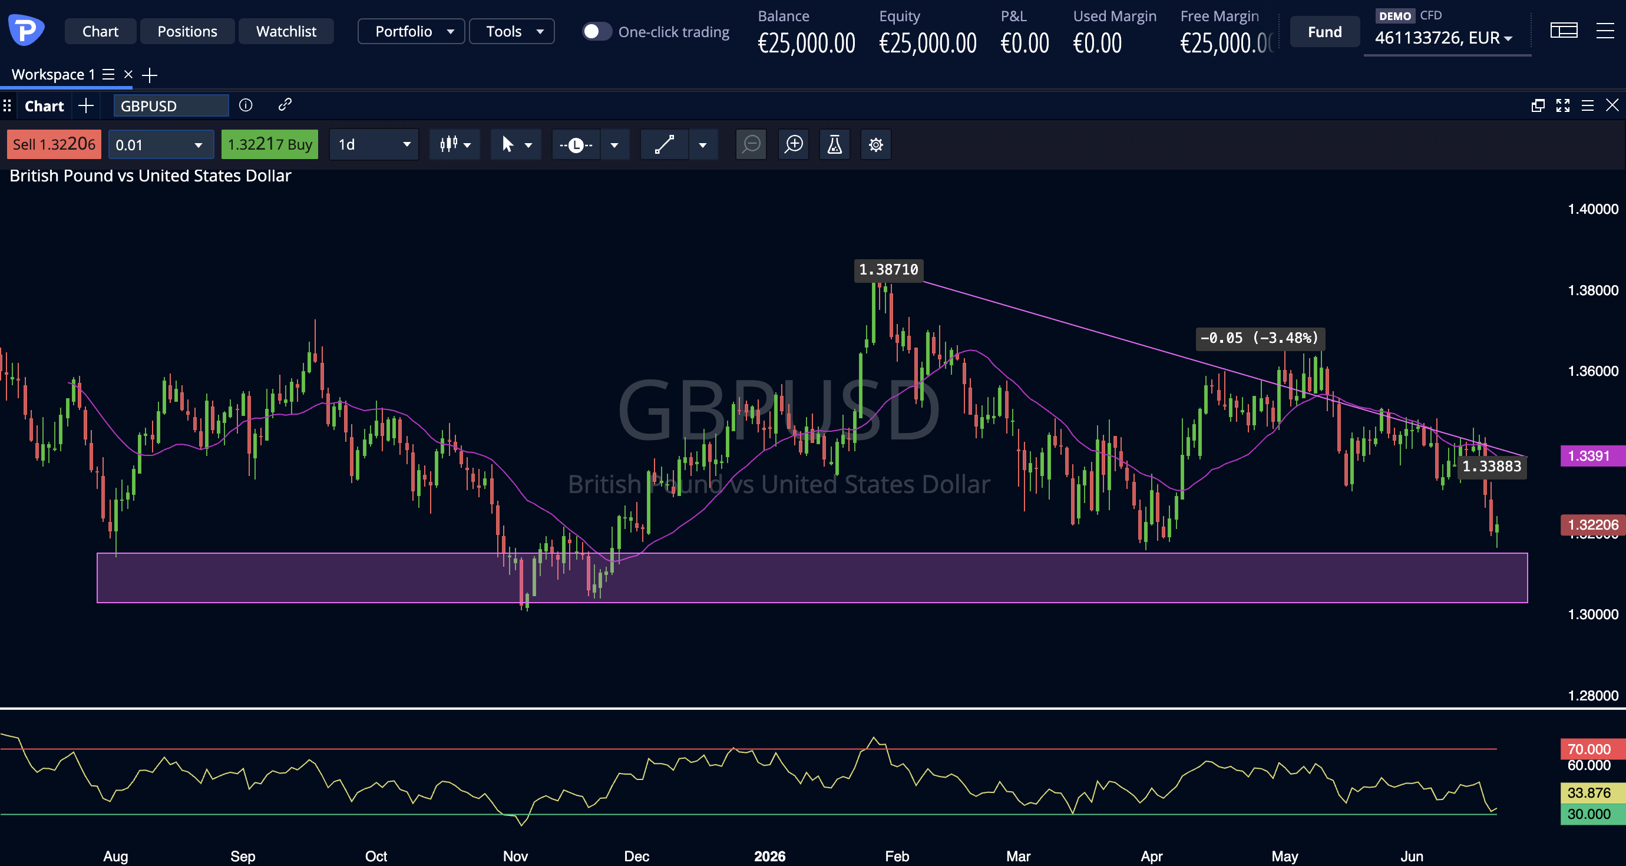Zoom in the chart with plus magnifier

pos(794,144)
